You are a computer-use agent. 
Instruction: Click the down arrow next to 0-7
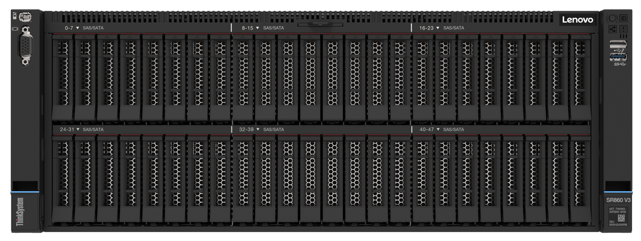78,28
